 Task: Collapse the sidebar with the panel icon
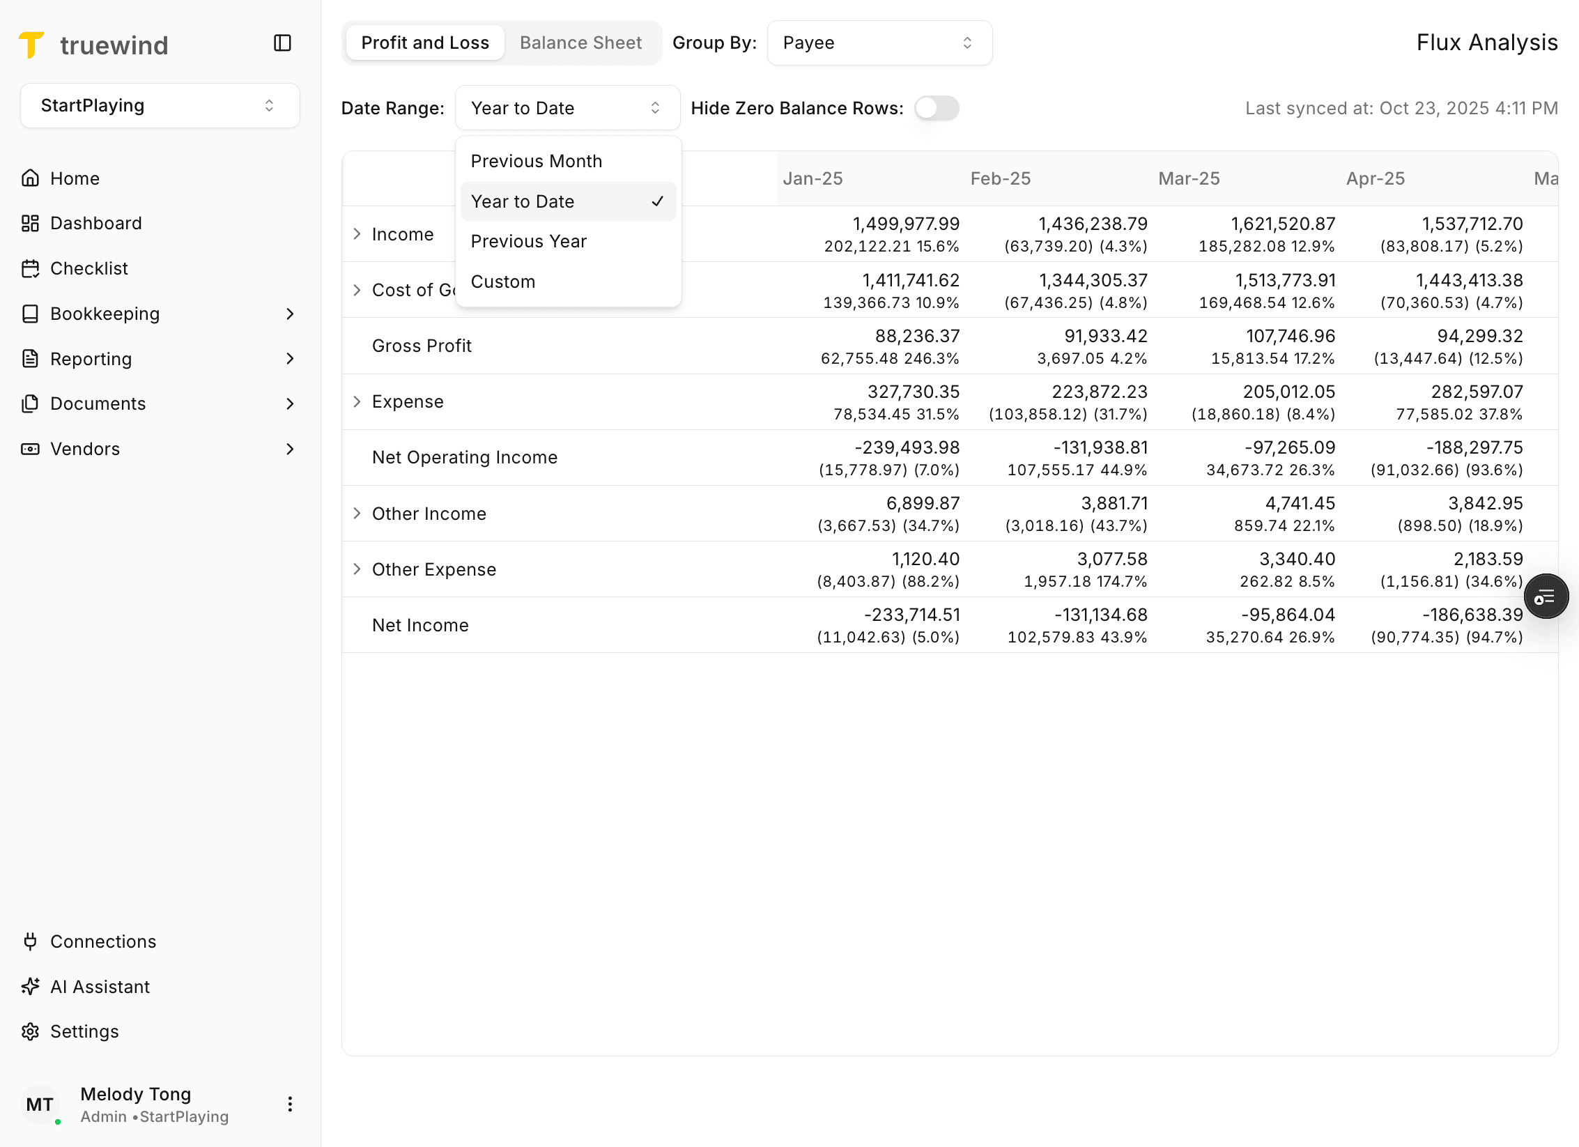(x=283, y=43)
